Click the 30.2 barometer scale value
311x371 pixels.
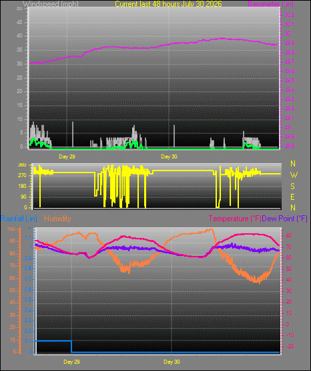[290, 15]
